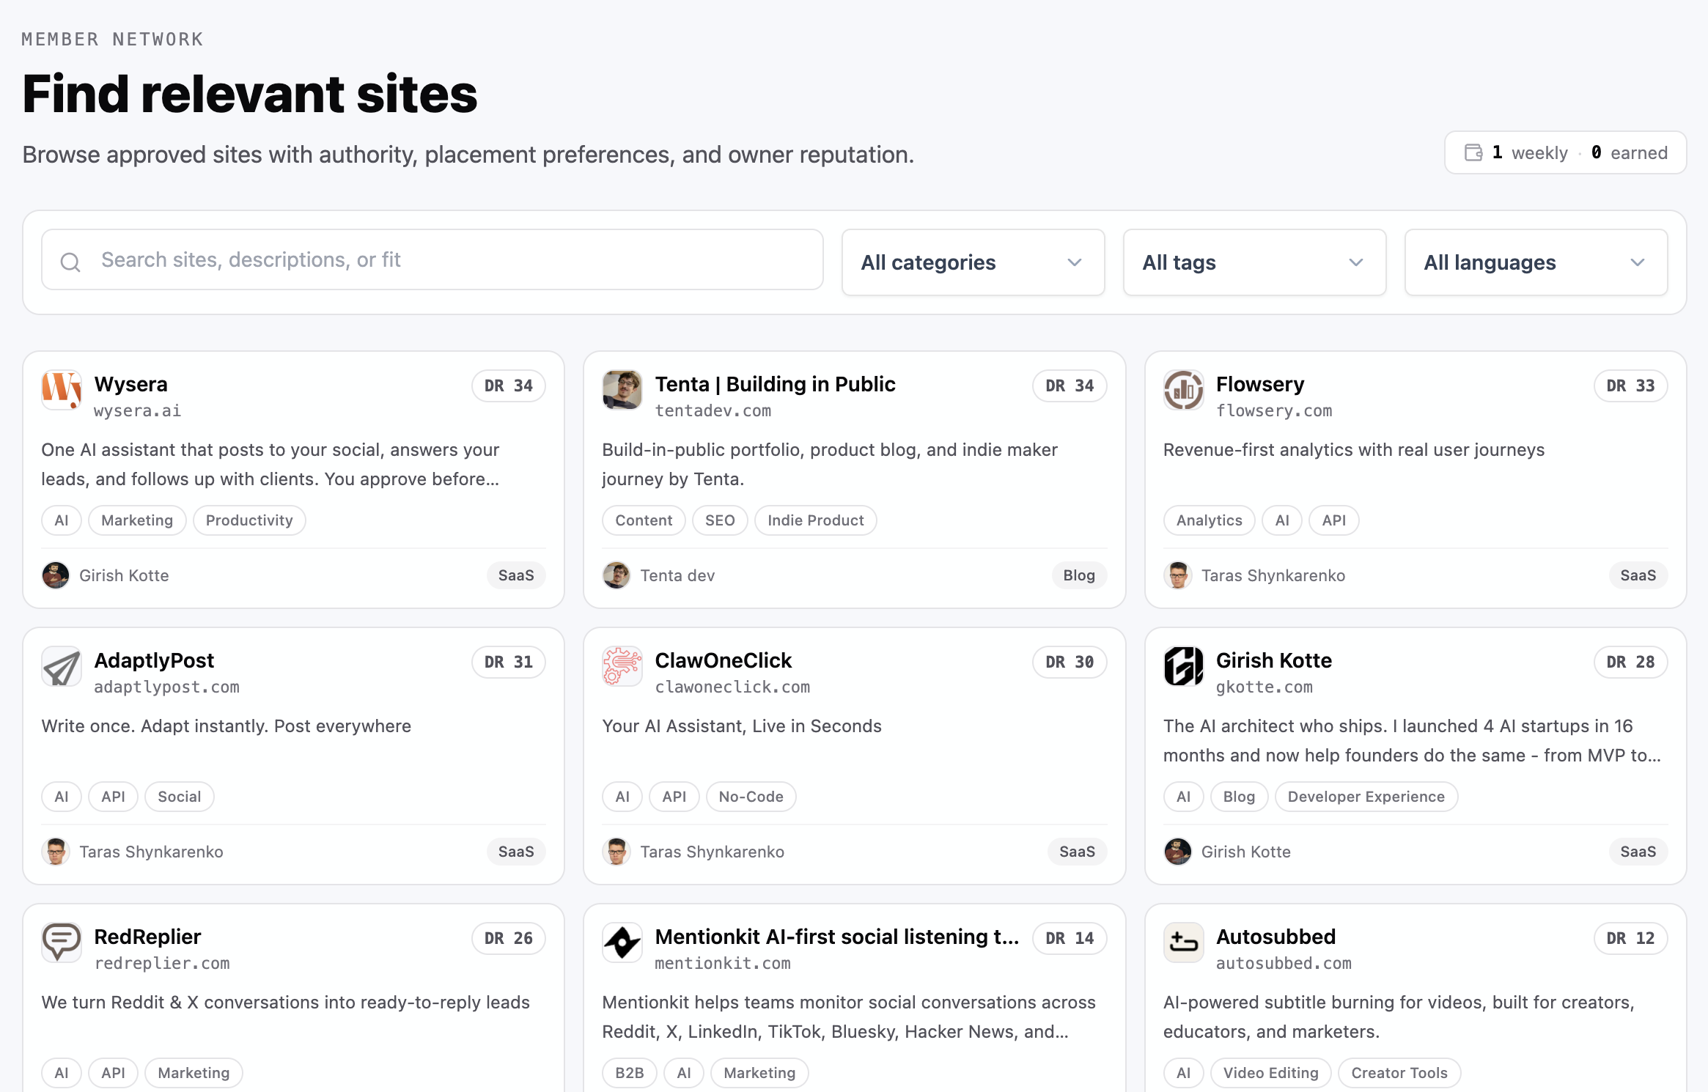Click Girish Kotte avatar on Wysera card
The image size is (1708, 1092).
click(56, 575)
